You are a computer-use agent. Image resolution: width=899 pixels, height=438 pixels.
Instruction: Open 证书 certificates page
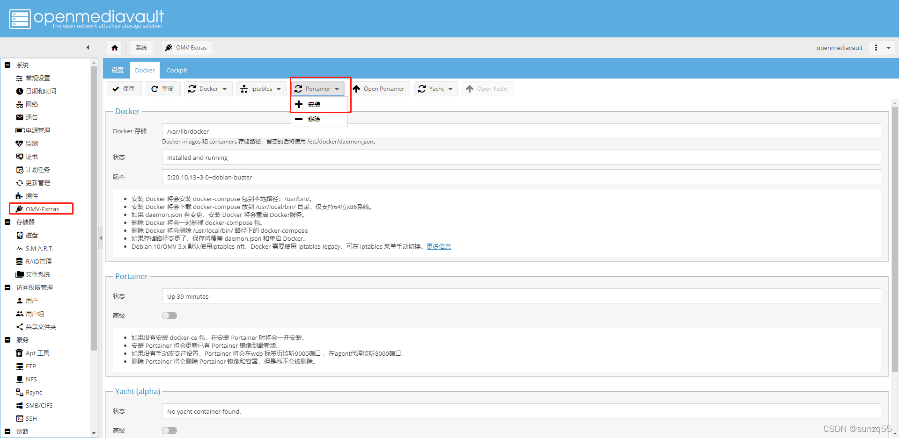(x=31, y=157)
